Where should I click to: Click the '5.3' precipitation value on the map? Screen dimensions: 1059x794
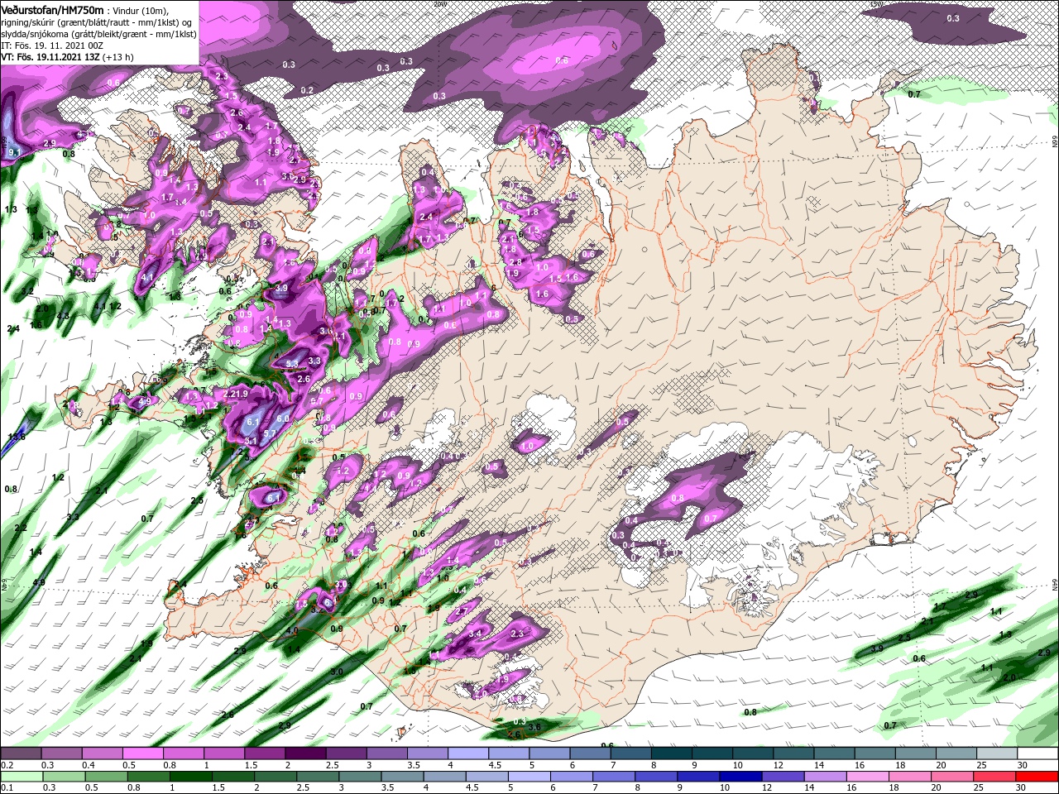tap(292, 363)
